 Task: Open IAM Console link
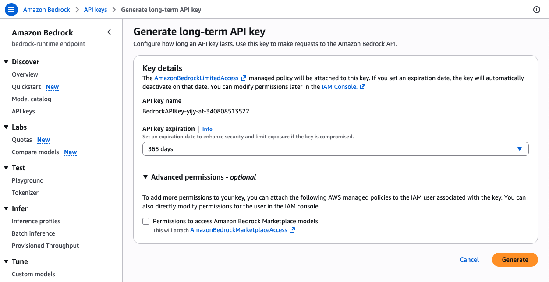tap(340, 87)
